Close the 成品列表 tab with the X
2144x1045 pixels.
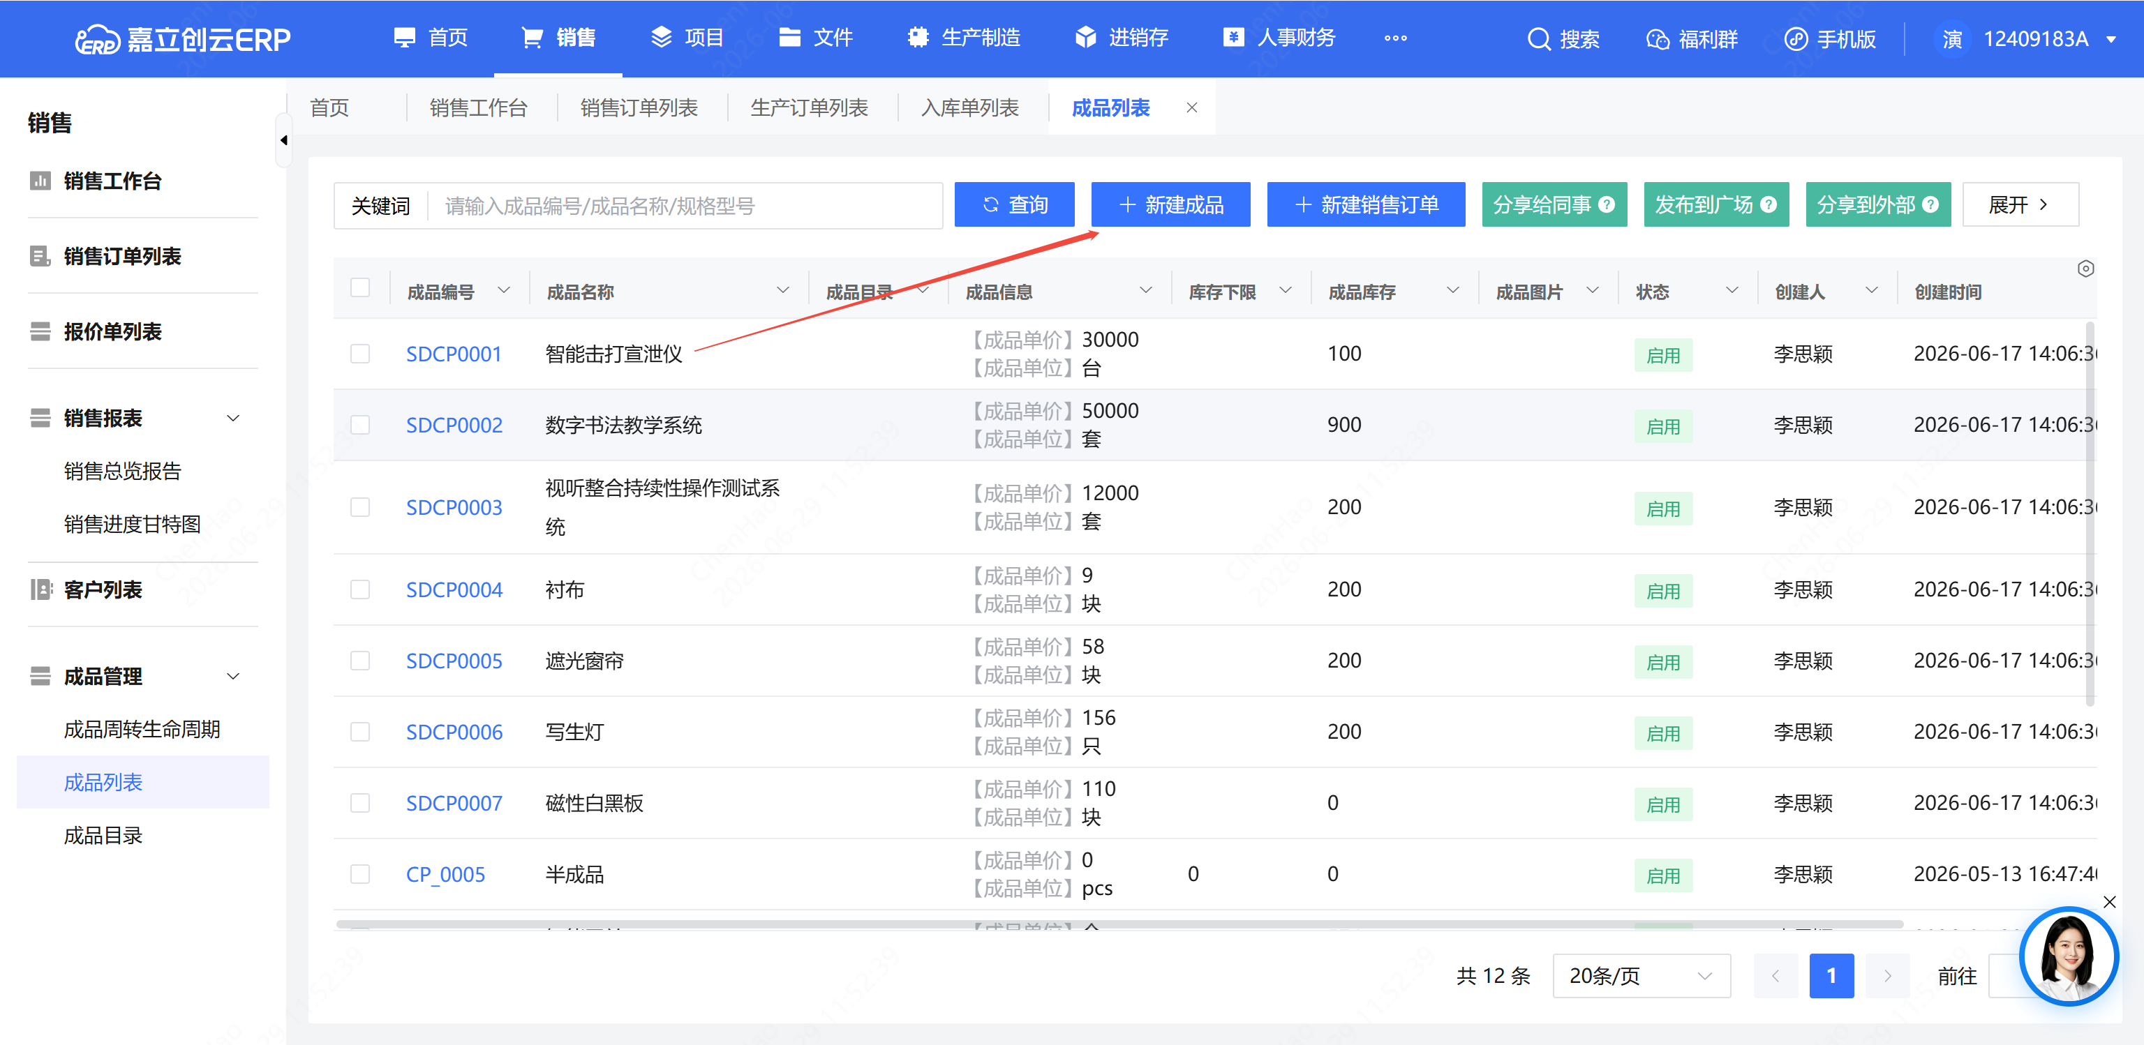[1192, 107]
